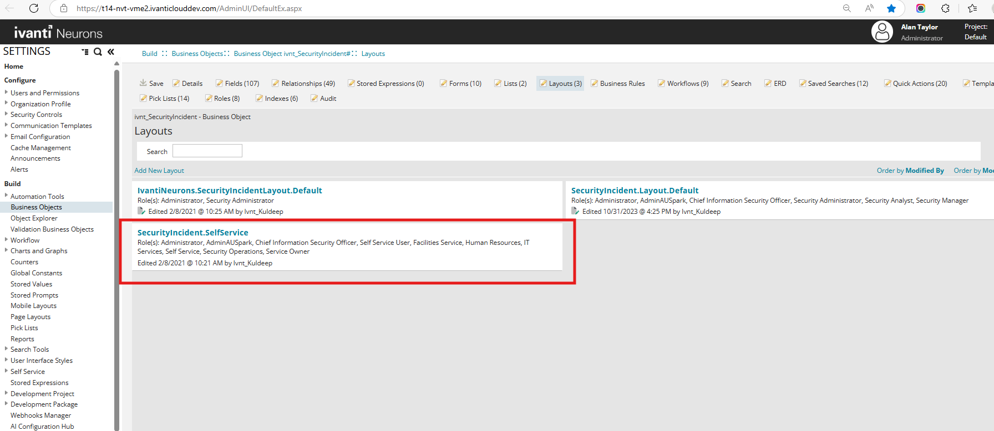Collapse the settings sidebar with double-chevron
994x431 pixels.
coord(111,52)
